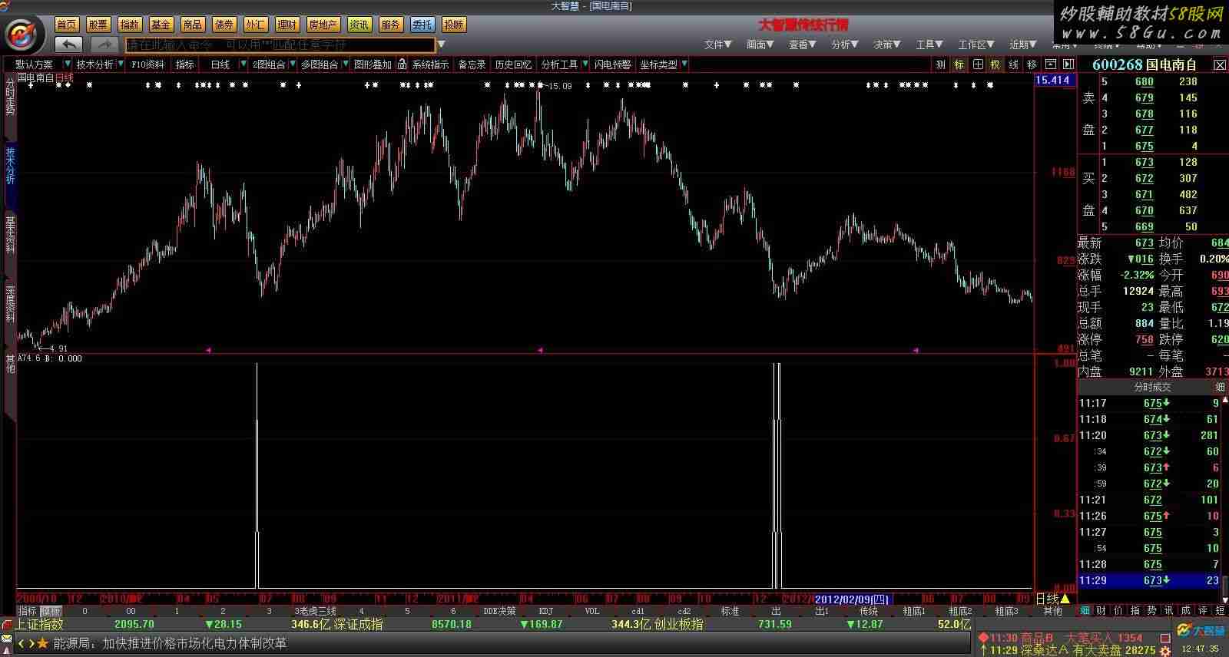Switch to the 势 tab in right panel
Viewport: 1229px width, 657px height.
point(1151,611)
